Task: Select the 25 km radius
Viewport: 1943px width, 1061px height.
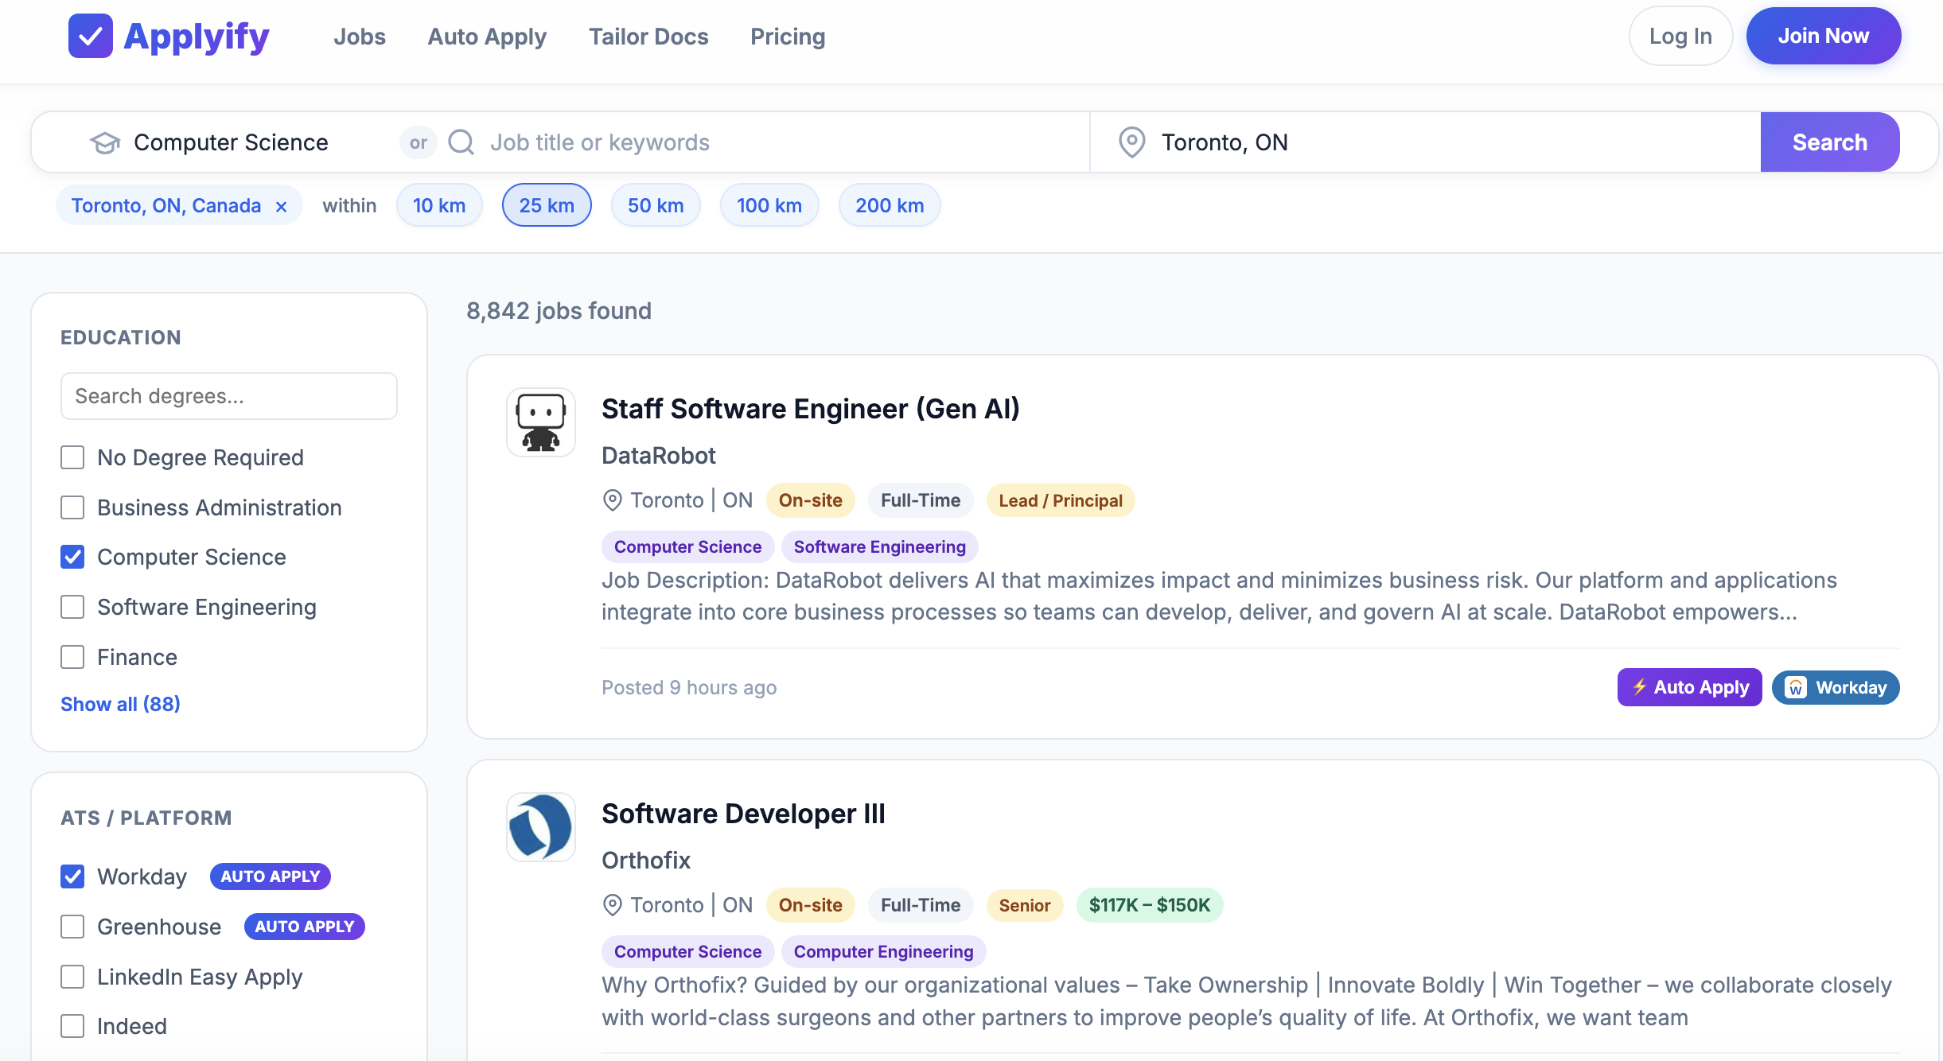Action: (x=547, y=205)
